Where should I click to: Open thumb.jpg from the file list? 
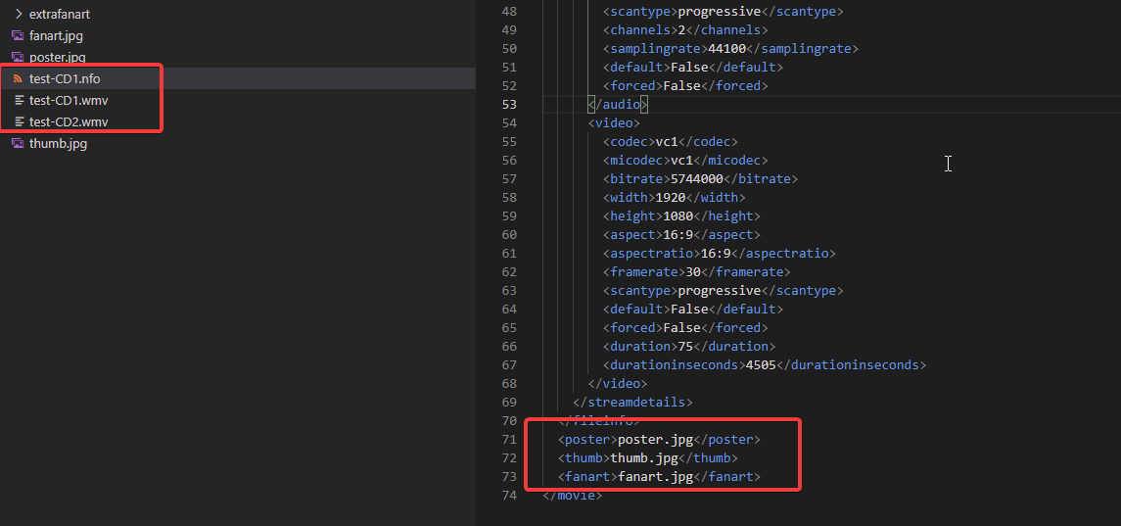coord(59,143)
